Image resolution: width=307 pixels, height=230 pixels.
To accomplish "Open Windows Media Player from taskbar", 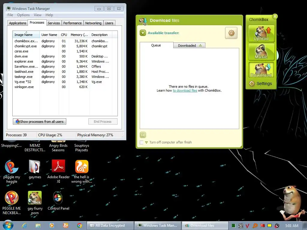I will point(52,226).
